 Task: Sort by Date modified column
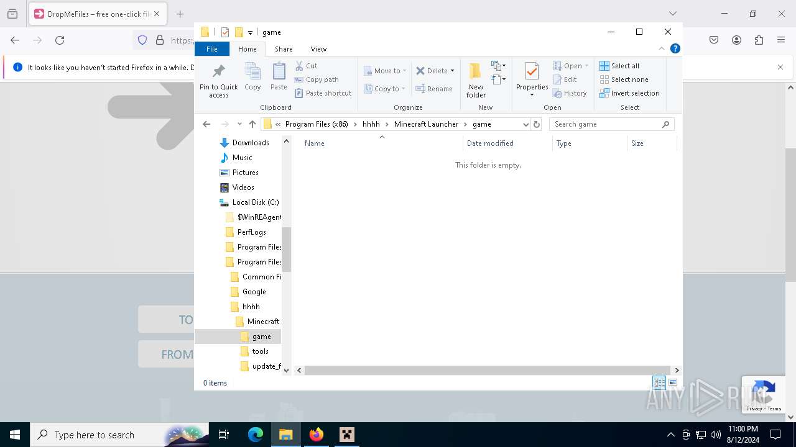pyautogui.click(x=508, y=143)
